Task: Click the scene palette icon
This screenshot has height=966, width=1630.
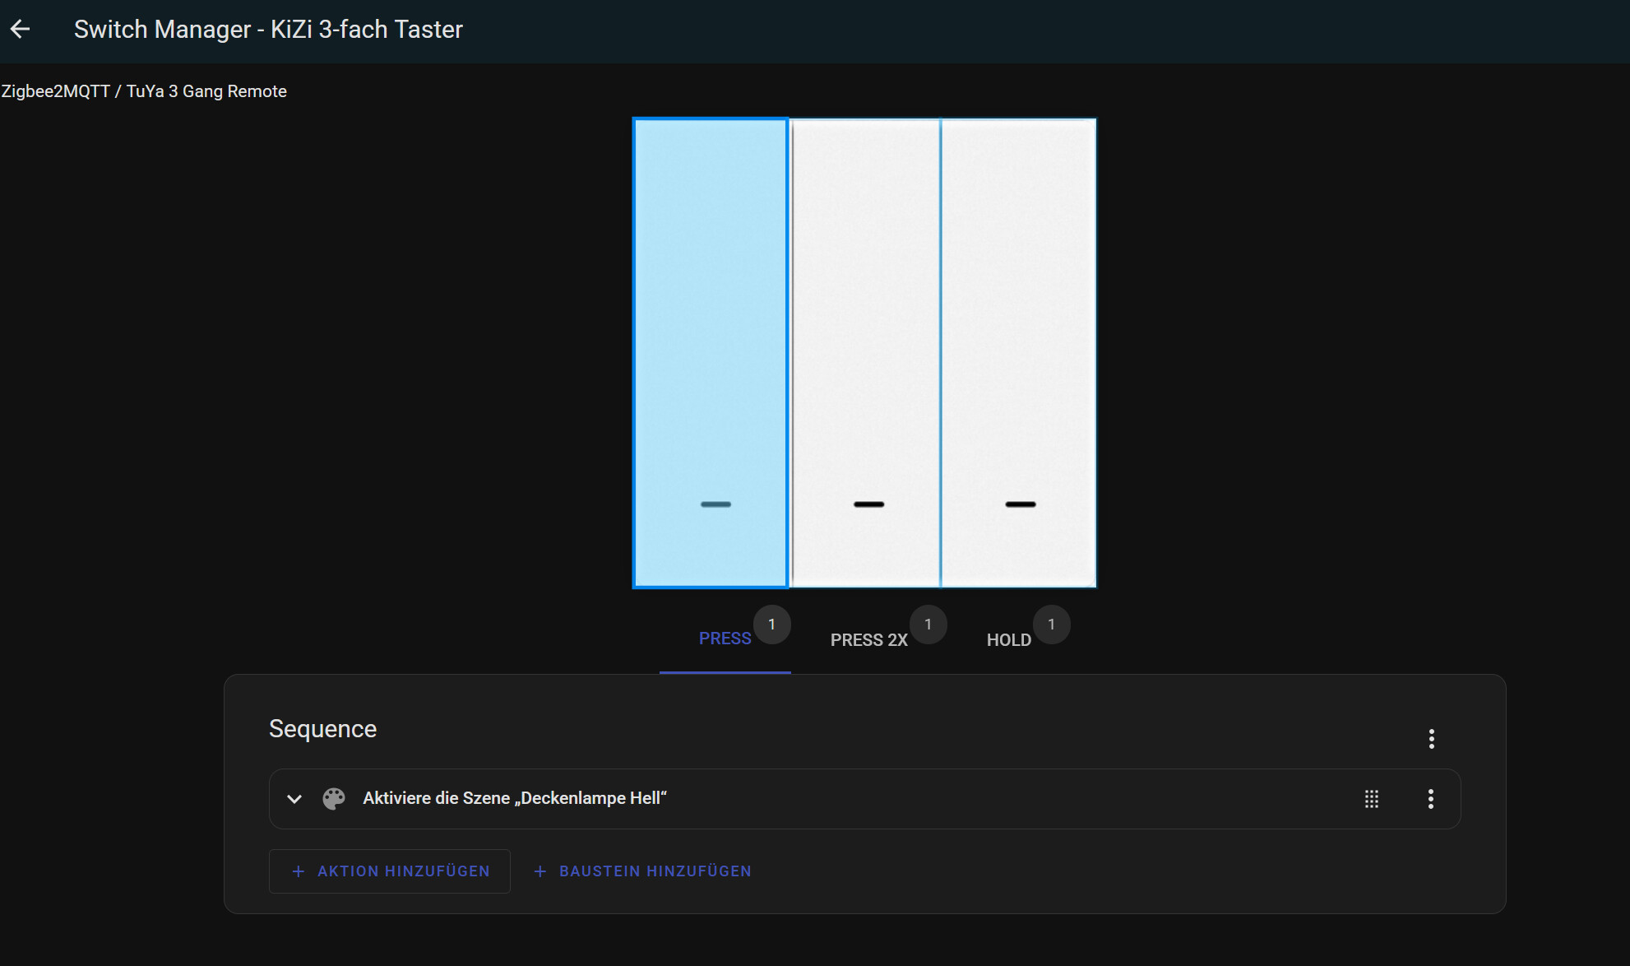Action: [334, 799]
